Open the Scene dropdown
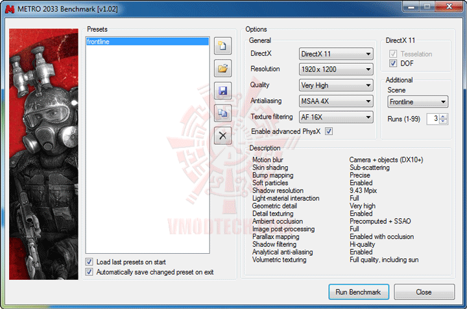Image resolution: width=467 pixels, height=309 pixels. pos(418,102)
